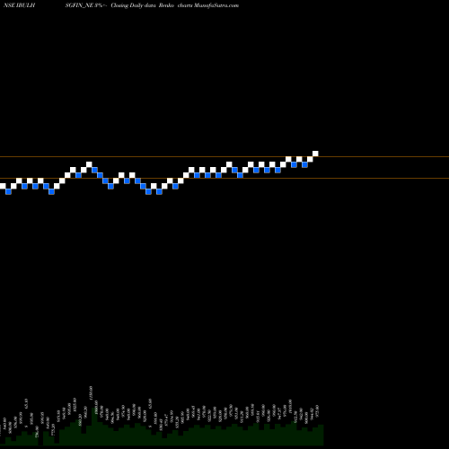The image size is (449, 449).
Task: Click the highest white Renko brick
Action: [x=315, y=154]
